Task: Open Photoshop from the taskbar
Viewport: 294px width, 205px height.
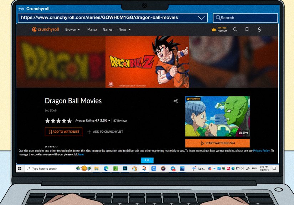Action: [x=125, y=168]
